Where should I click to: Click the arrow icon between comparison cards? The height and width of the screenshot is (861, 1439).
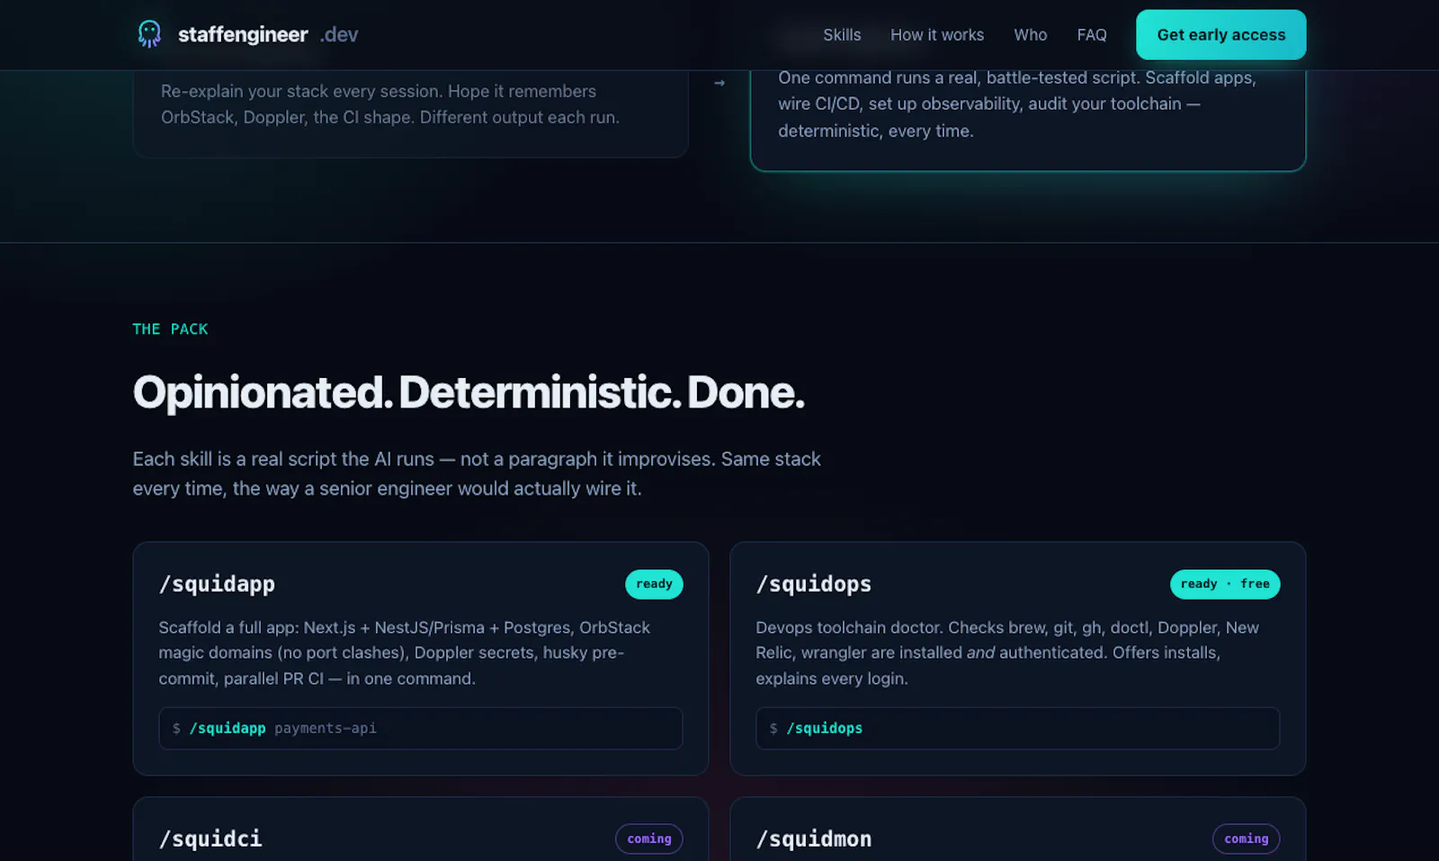[719, 83]
